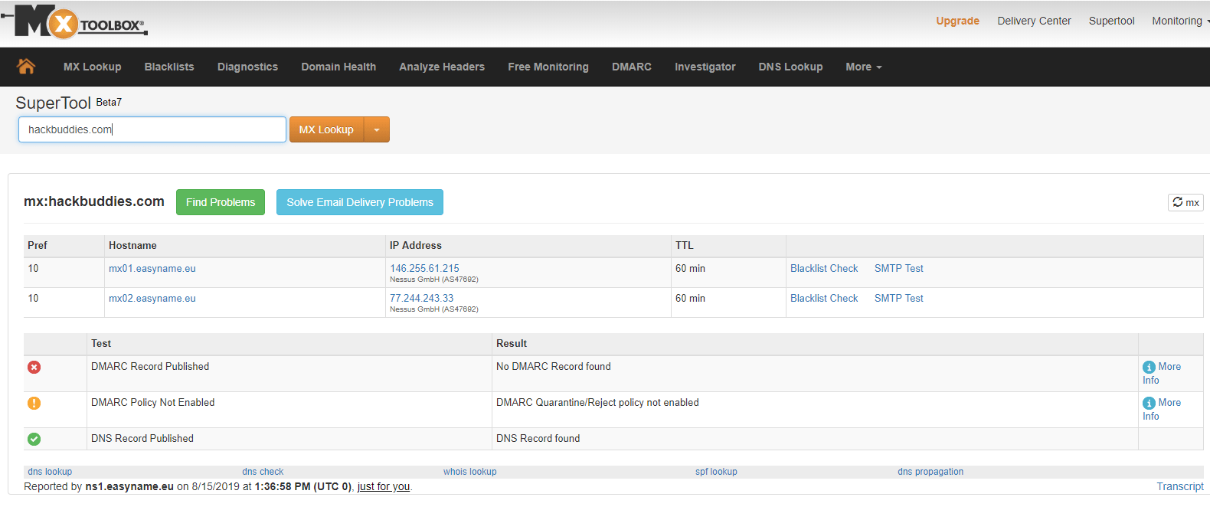Click the 'mx:hackbuddies.com' heading

pos(94,201)
